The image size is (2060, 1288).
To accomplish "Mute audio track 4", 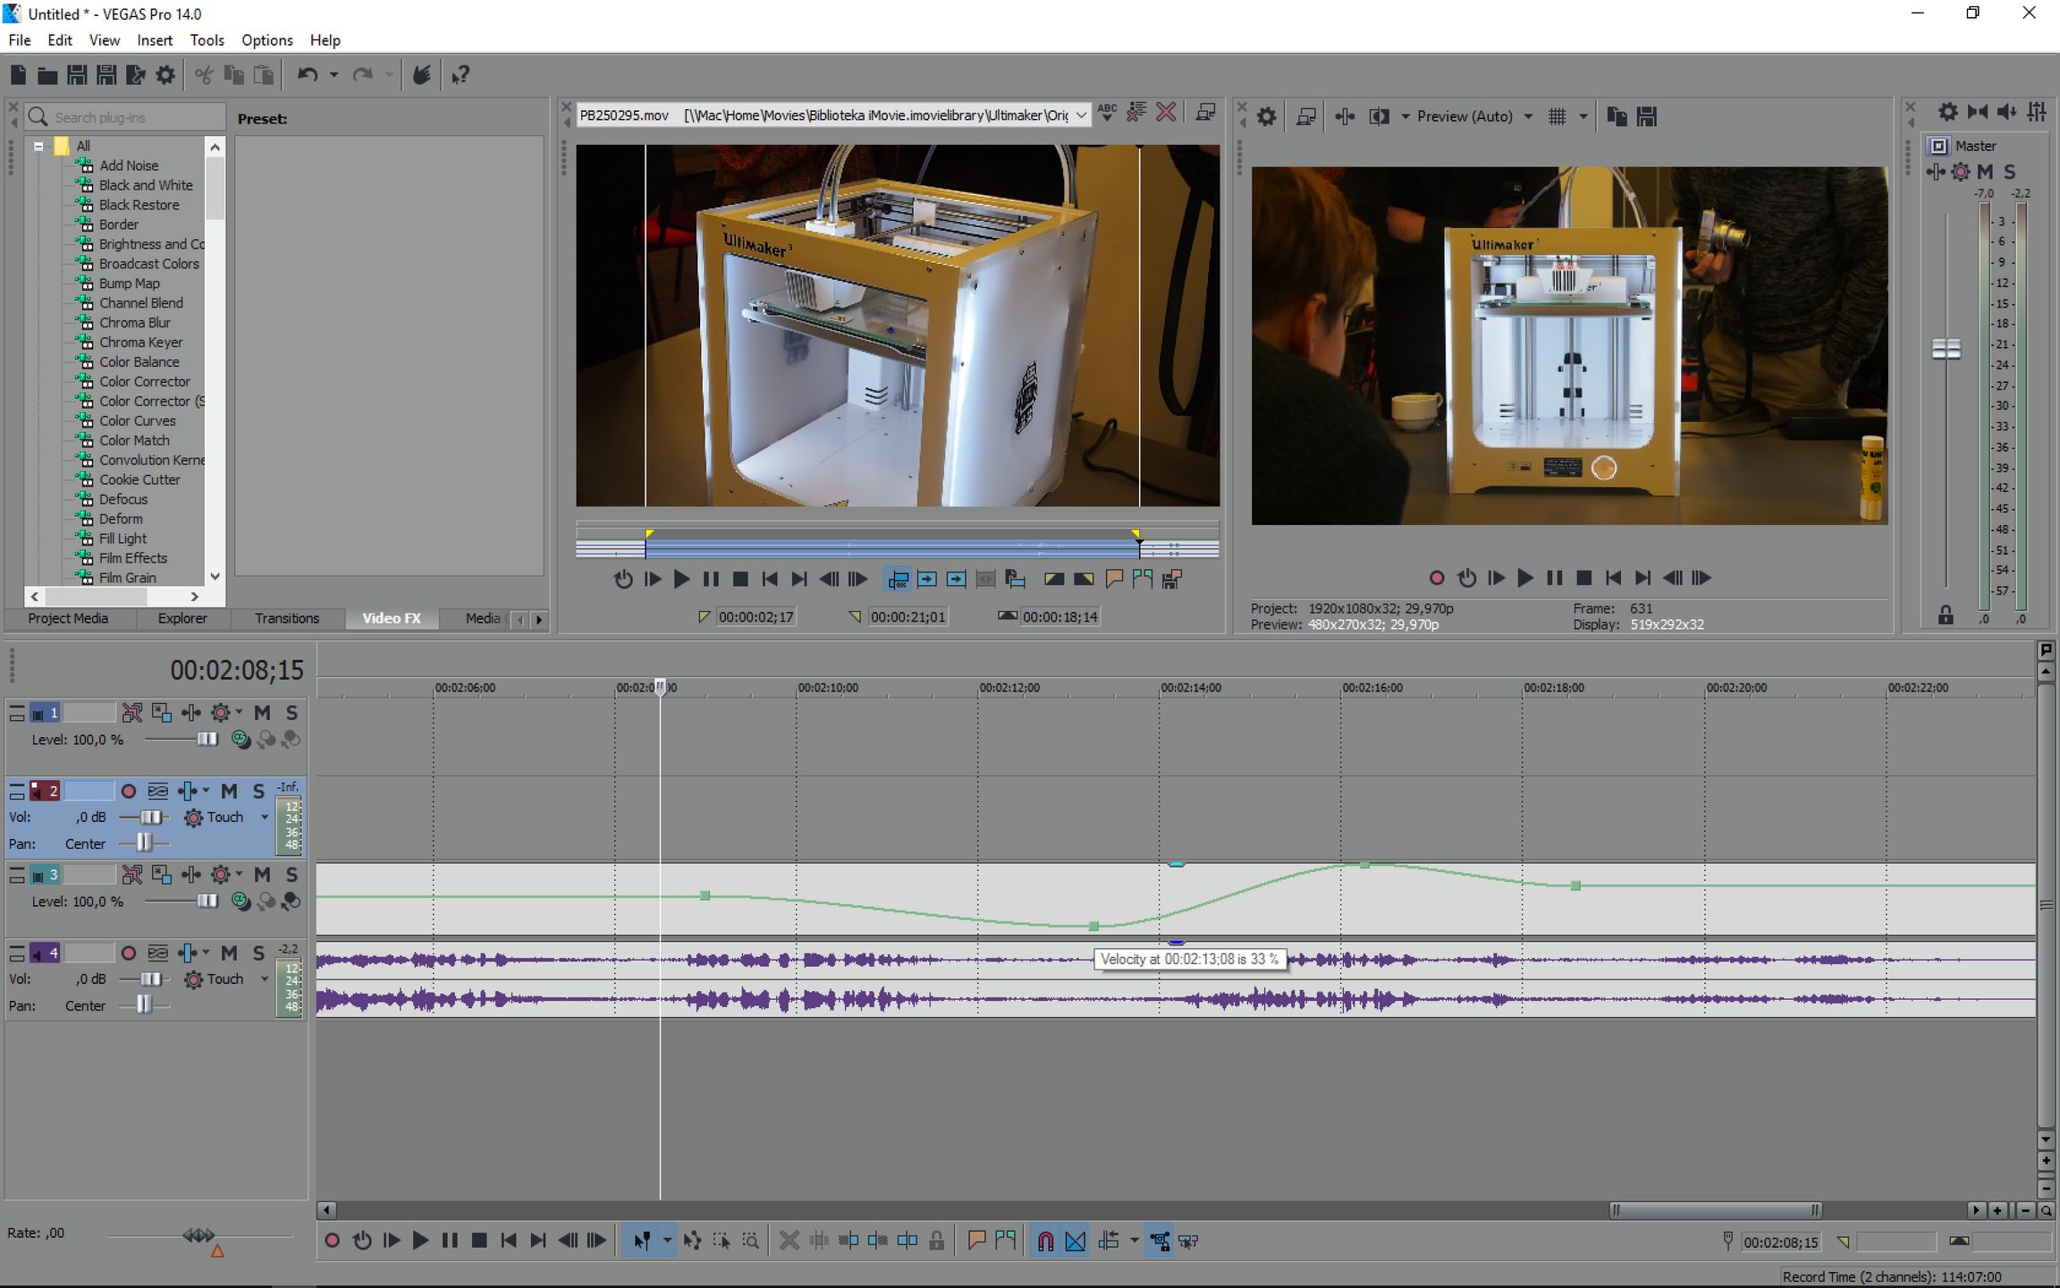I will click(x=229, y=953).
